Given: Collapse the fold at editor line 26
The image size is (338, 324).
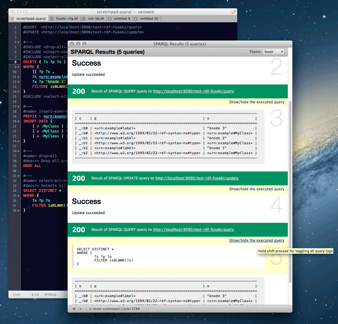Looking at the screenshot, I should (18, 151).
